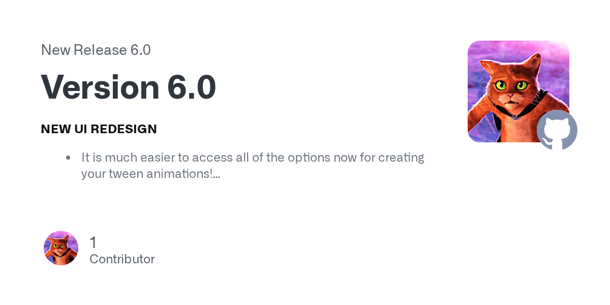This screenshot has width=610, height=305.
Task: Expand the truncated description via the ellipsis
Action: 217,174
